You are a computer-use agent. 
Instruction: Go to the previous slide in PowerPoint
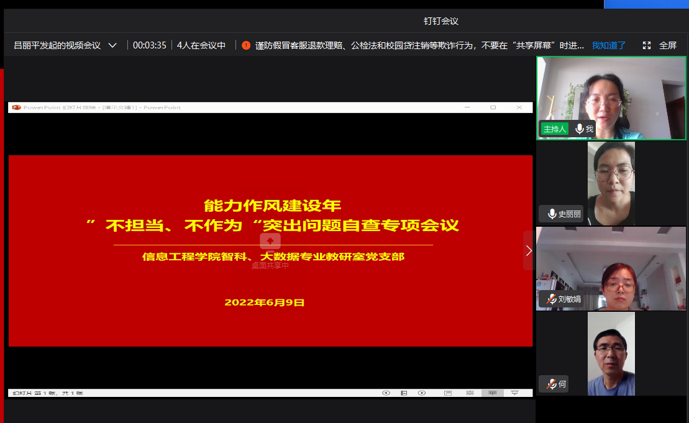pos(386,393)
